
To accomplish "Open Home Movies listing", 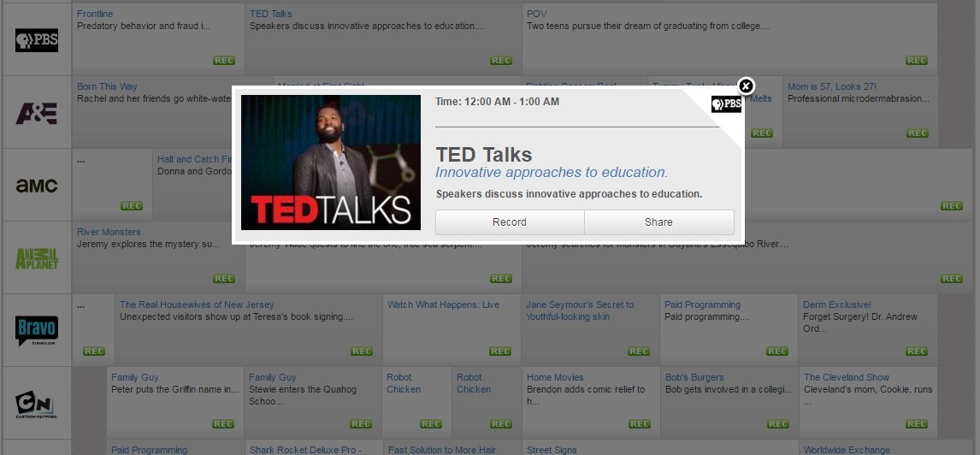I will click(555, 377).
